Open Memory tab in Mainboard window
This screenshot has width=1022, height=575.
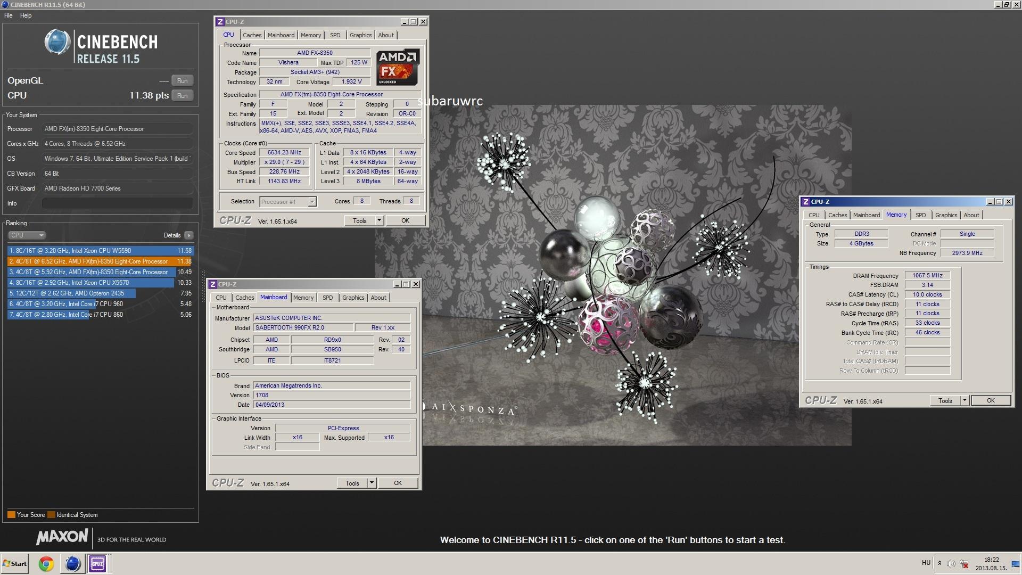click(303, 298)
